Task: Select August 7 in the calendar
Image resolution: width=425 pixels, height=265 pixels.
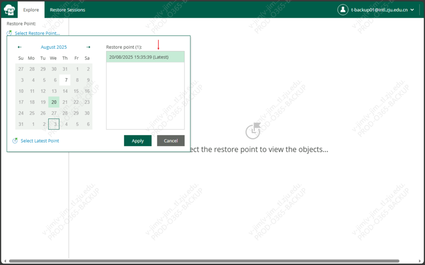Action: [x=66, y=80]
